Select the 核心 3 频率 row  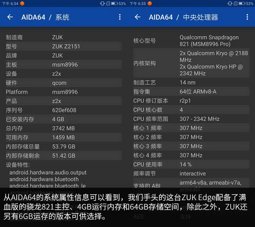tap(191, 146)
